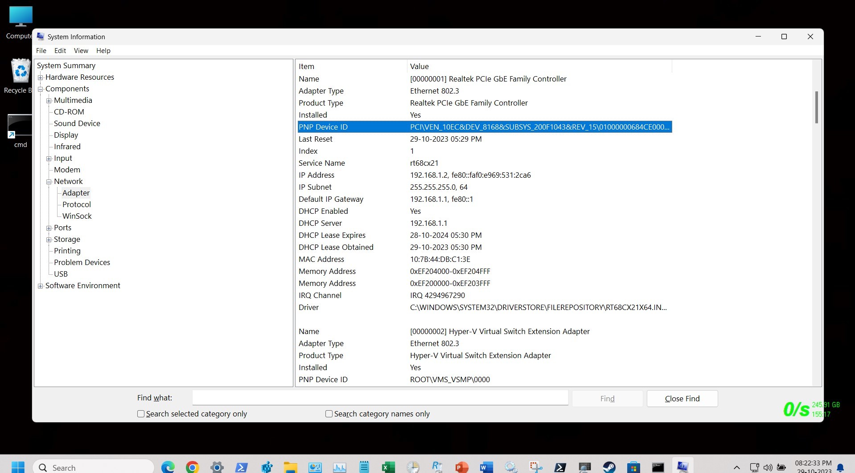This screenshot has height=473, width=855.
Task: Select System Summary in the tree
Action: point(66,65)
